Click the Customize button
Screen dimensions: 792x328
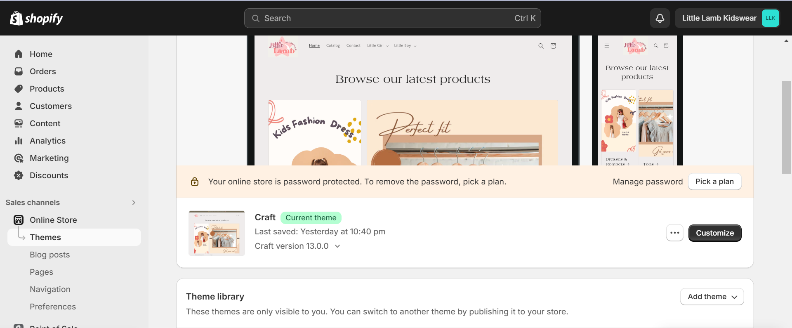(x=715, y=233)
